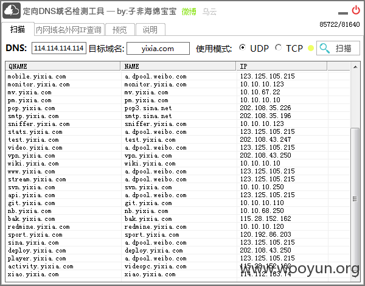Click the vertical scrollbar thumb
The image size is (365, 286).
click(355, 198)
